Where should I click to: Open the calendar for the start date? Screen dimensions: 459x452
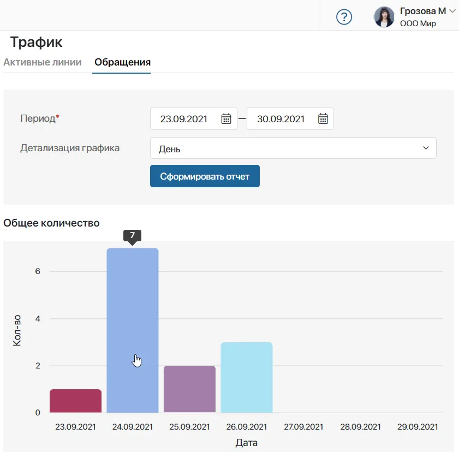pos(225,118)
